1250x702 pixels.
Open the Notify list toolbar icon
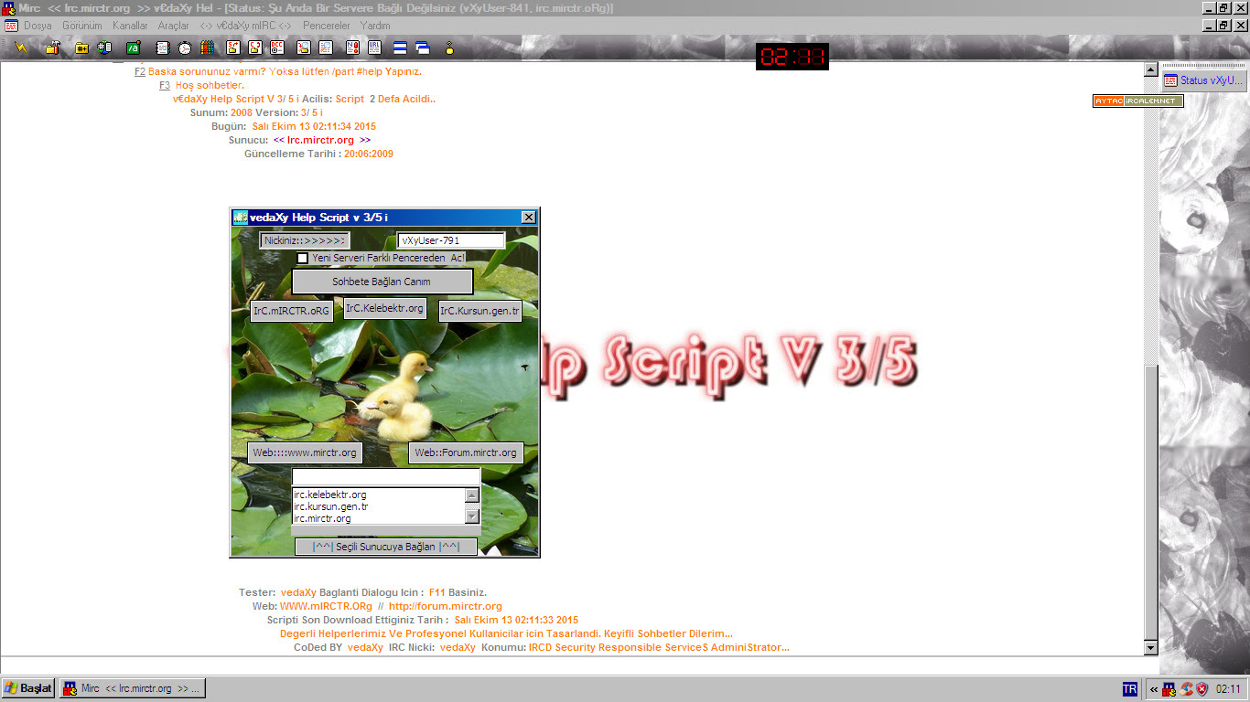coord(353,48)
